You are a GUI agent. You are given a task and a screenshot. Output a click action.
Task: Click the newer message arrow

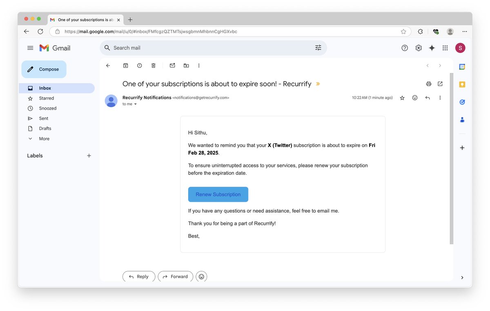click(428, 66)
